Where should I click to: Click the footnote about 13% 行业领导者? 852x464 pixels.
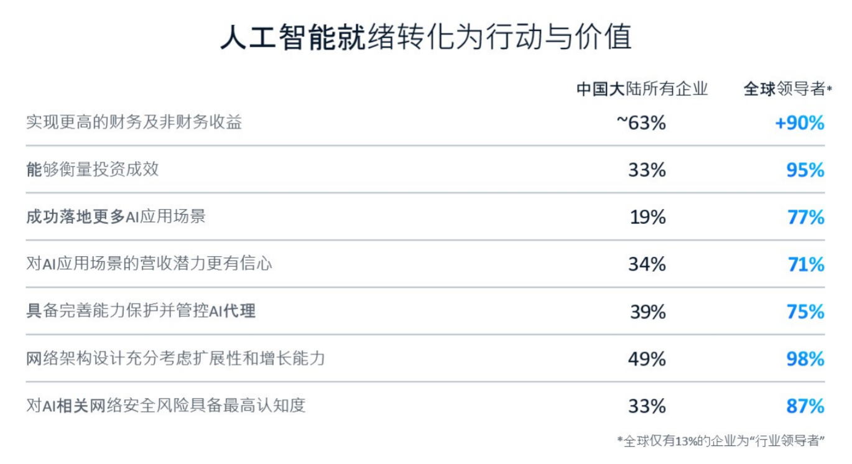(721, 440)
